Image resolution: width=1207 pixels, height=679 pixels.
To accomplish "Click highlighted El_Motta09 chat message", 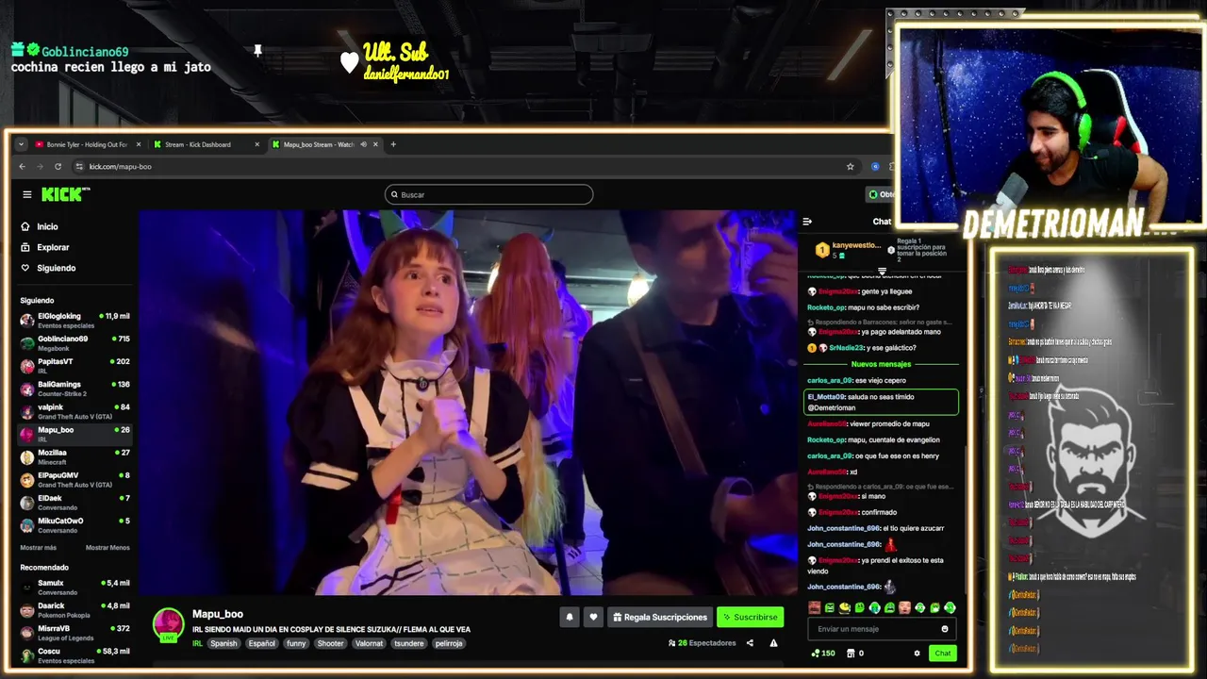I will tap(881, 402).
